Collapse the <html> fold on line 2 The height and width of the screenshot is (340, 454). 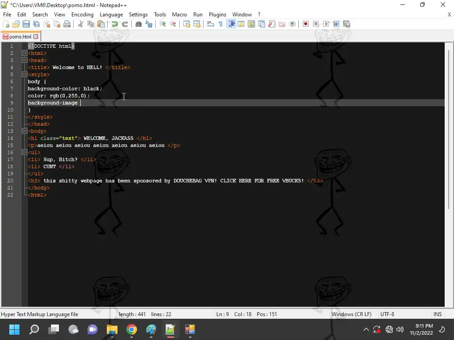24,53
